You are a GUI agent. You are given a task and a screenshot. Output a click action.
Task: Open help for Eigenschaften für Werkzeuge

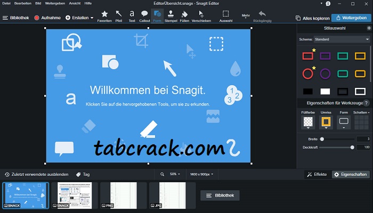tap(367, 103)
